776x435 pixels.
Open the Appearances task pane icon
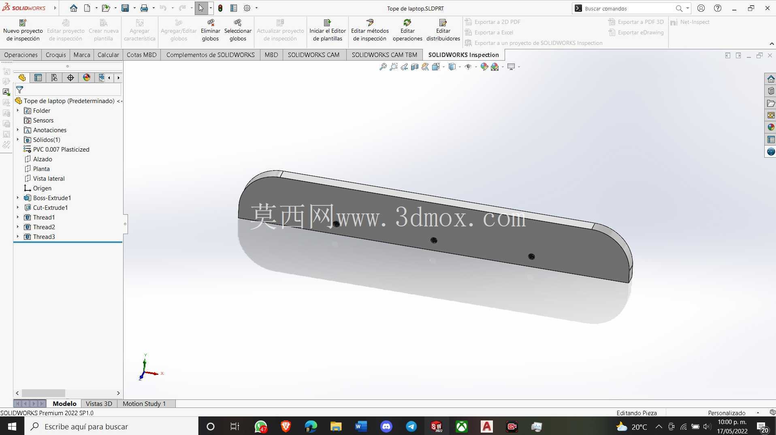[770, 127]
